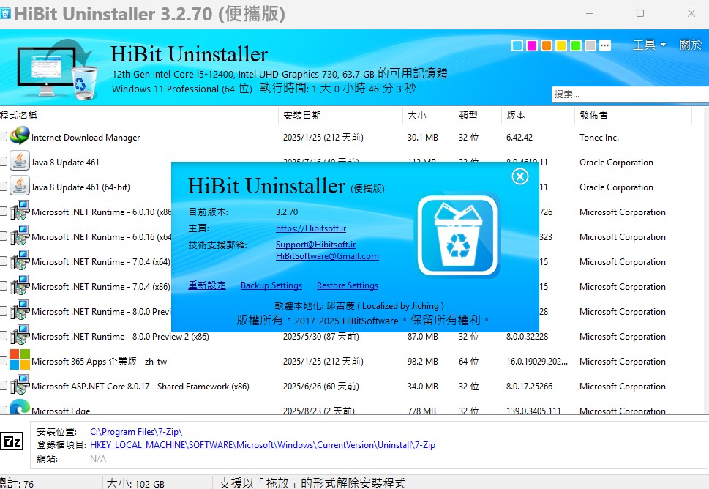709x489 pixels.
Task: Click the 30.1 MB size cell
Action: tap(423, 138)
